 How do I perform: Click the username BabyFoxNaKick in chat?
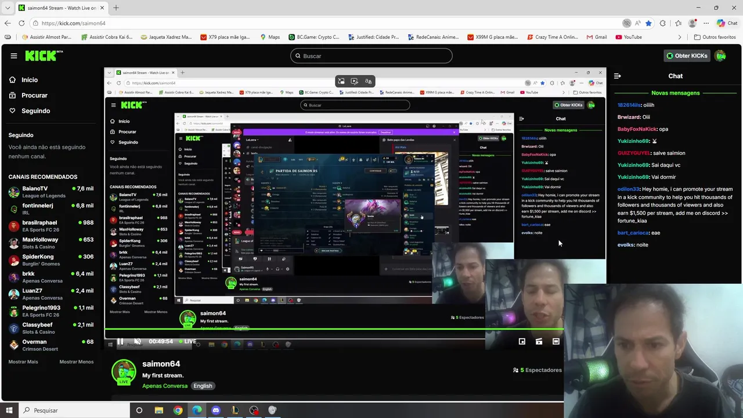pos(637,129)
